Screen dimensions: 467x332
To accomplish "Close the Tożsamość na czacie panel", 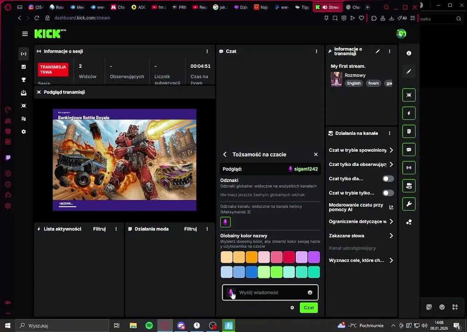I will pos(316,154).
